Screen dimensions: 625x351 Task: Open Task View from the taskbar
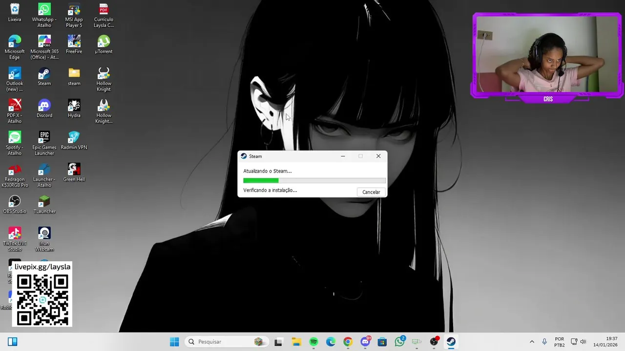(x=278, y=342)
